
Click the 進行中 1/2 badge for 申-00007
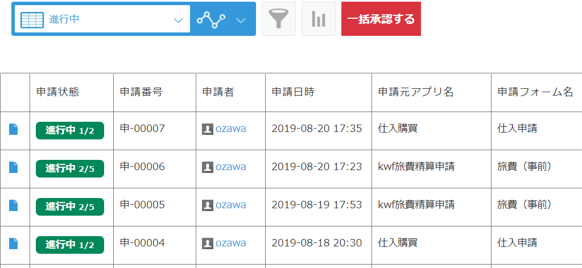tap(70, 130)
